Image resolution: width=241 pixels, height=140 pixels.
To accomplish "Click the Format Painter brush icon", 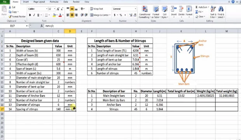I will 10,16.
